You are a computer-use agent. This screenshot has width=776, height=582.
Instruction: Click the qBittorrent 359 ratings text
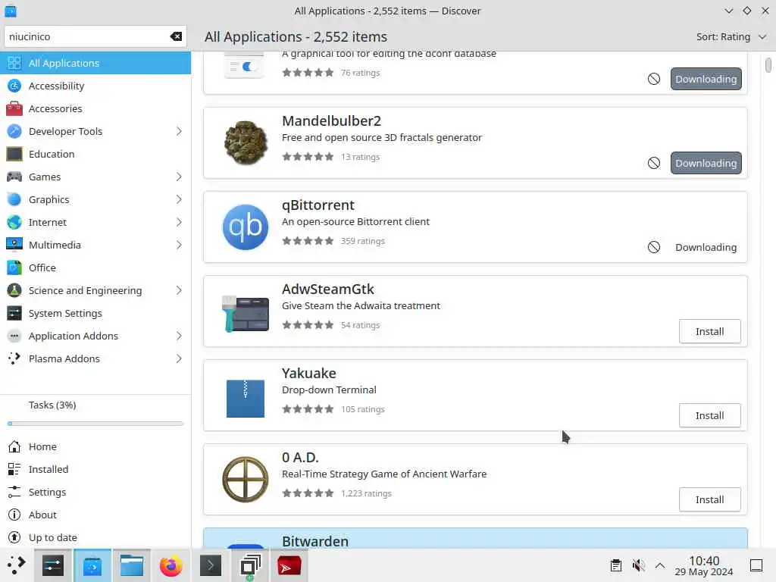point(362,241)
